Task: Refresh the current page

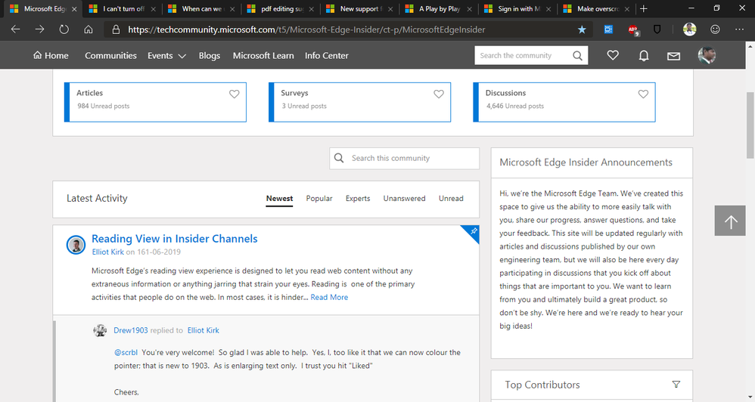Action: 64,29
